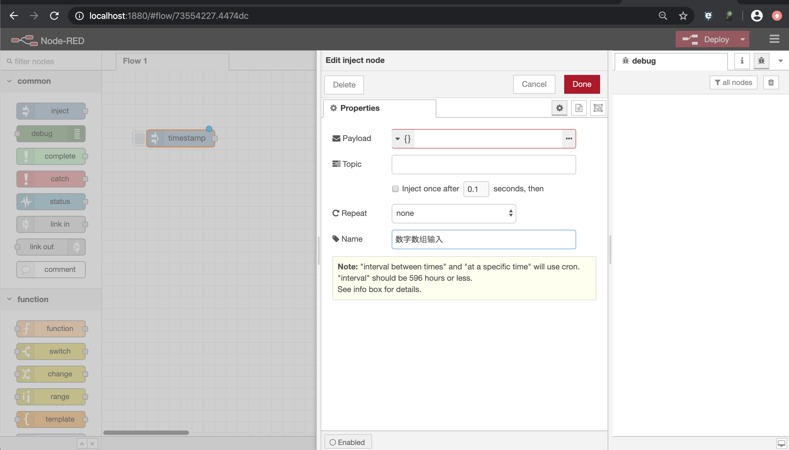Click the Topic input field
Viewport: 789px width, 450px height.
tap(484, 165)
